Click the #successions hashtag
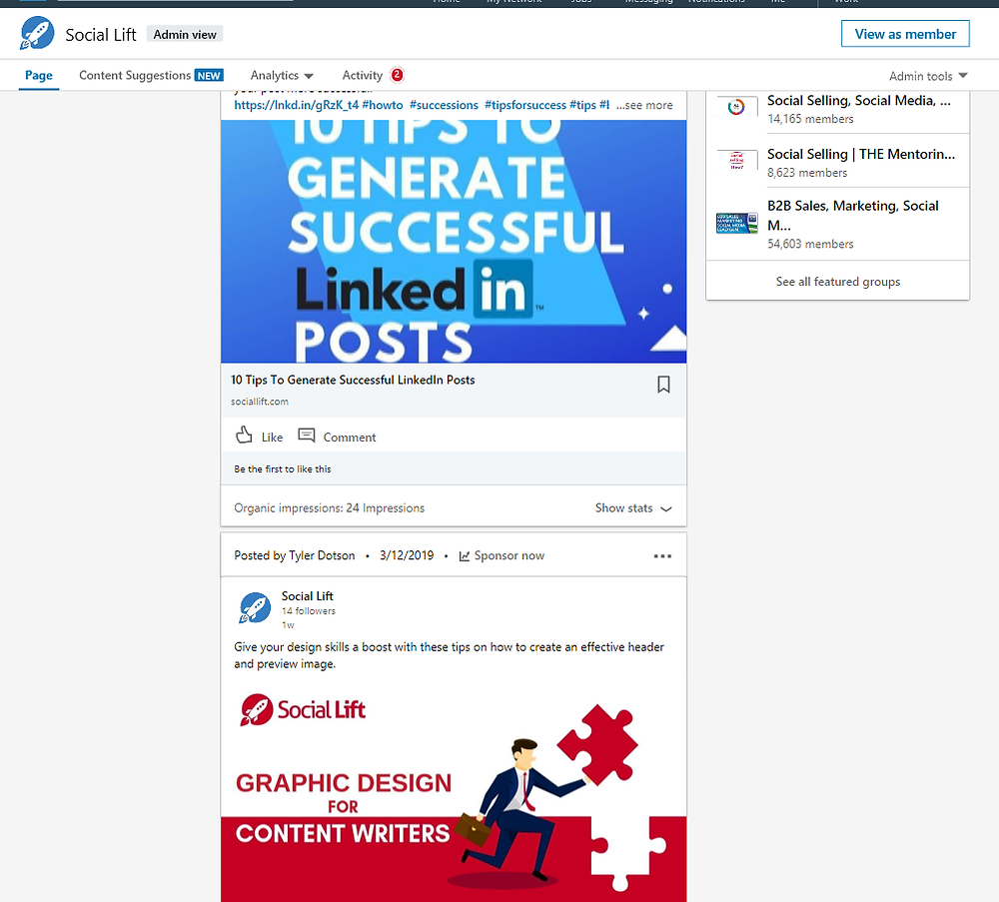Screen dimensions: 999x902 tap(444, 105)
